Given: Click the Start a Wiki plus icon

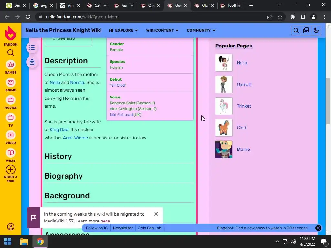Looking at the screenshot, I should pyautogui.click(x=11, y=170).
